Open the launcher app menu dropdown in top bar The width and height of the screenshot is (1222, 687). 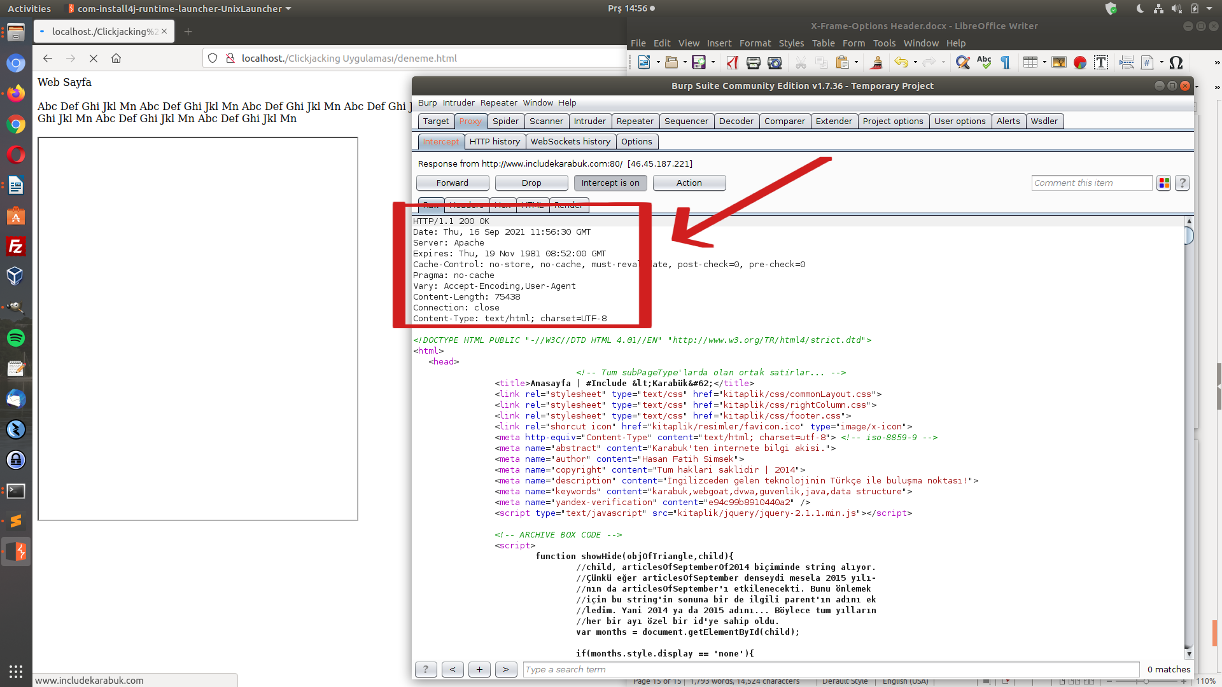click(179, 9)
